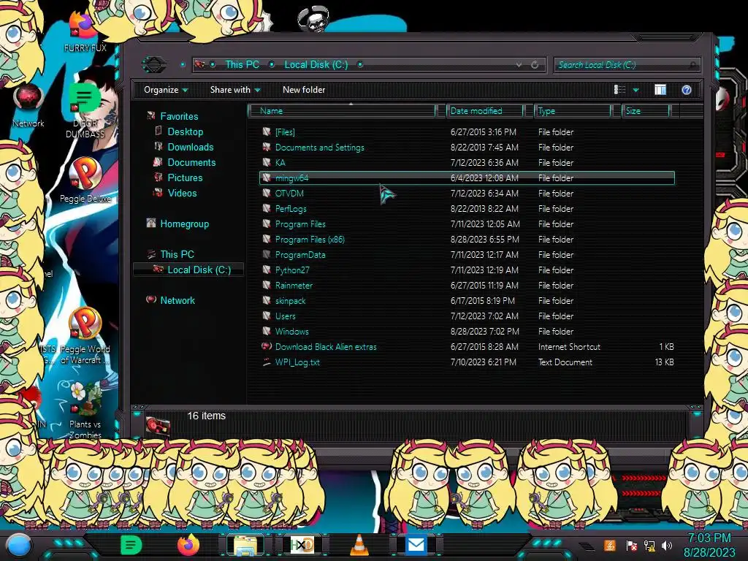Screen dimensions: 748x561
Task: Open Firefox from the taskbar
Action: point(188,545)
